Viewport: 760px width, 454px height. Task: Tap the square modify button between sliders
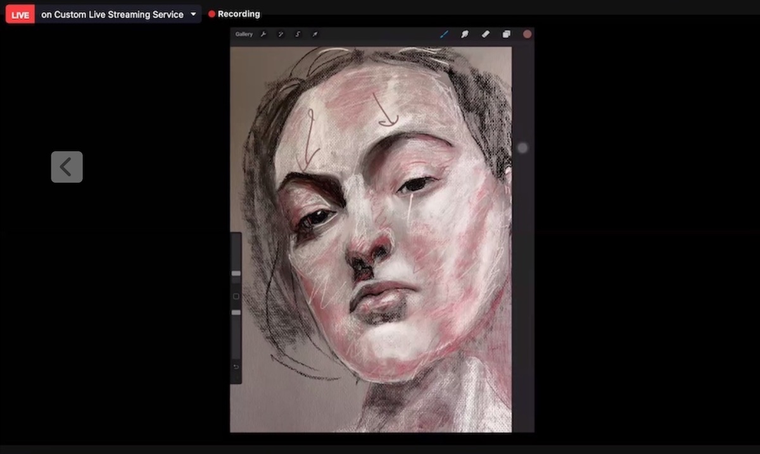pos(236,296)
